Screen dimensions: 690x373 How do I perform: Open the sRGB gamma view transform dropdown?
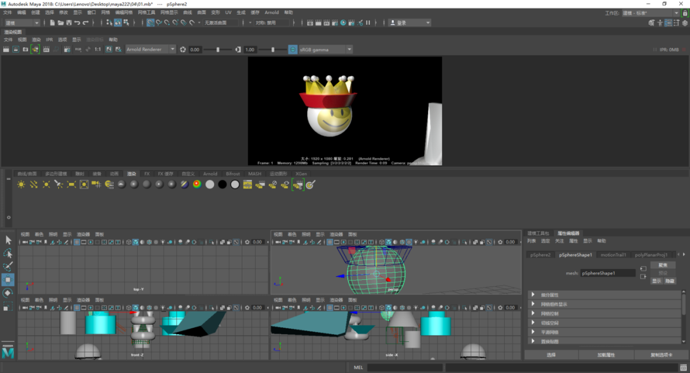[326, 50]
